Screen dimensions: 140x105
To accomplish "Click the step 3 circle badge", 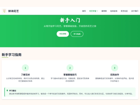I will [x=115, y=68].
